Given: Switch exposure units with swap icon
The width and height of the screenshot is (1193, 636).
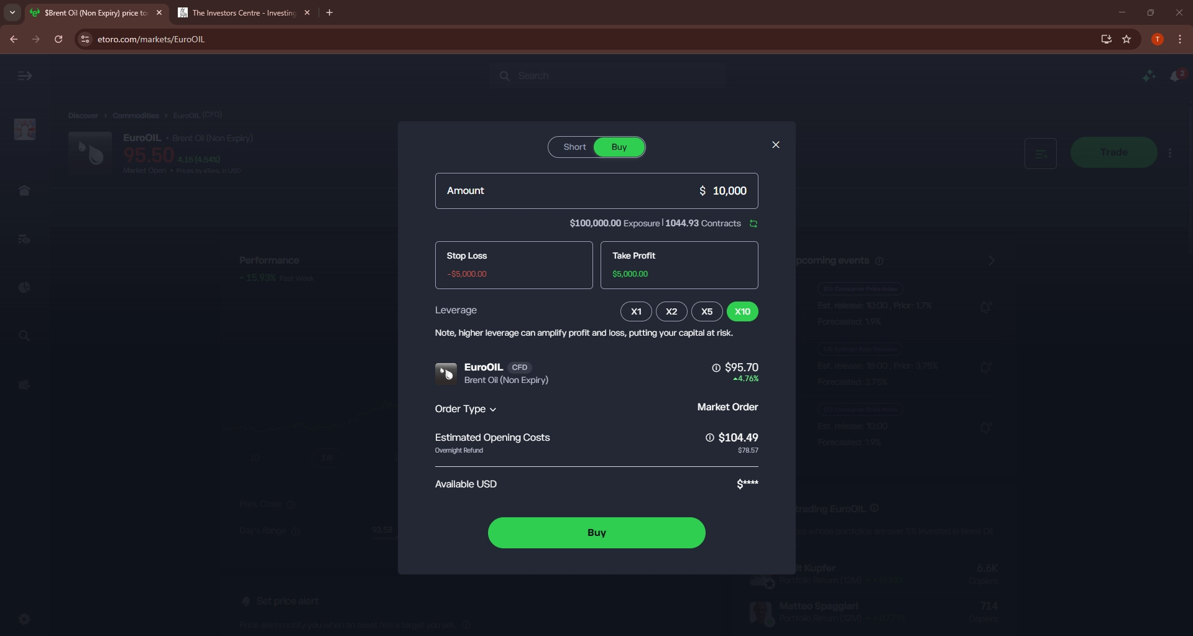Looking at the screenshot, I should 753,224.
